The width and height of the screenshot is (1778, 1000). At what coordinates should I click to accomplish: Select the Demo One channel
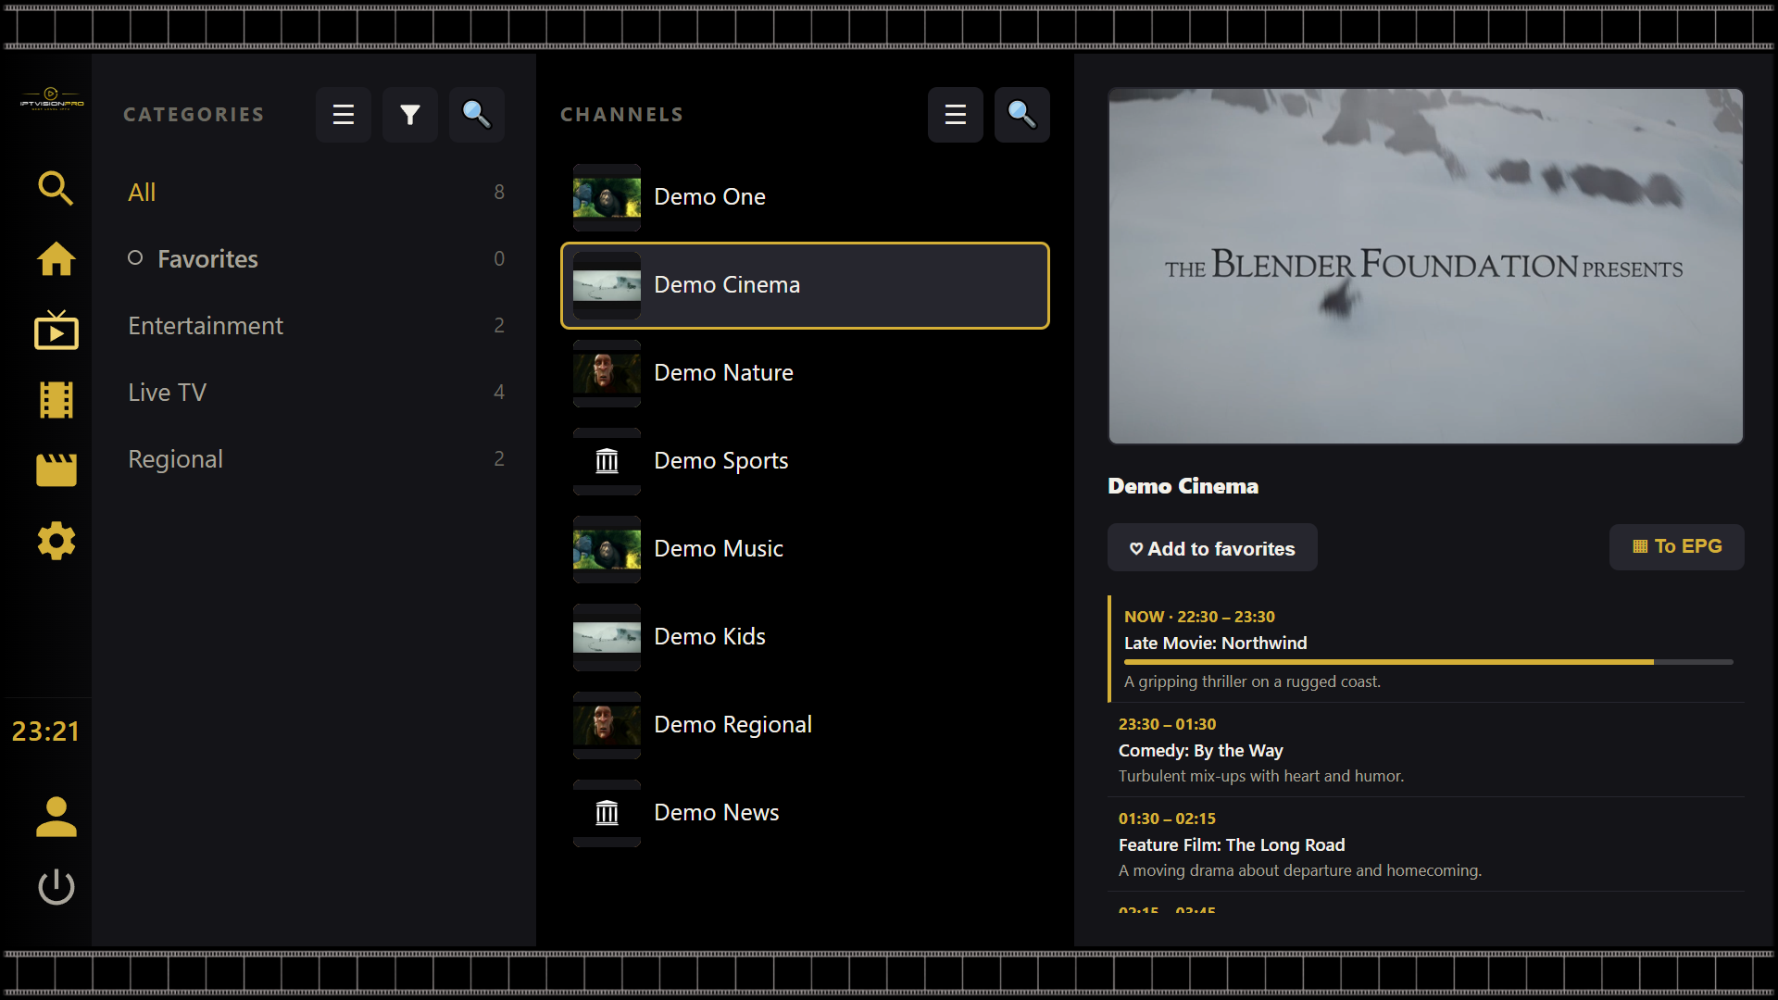click(x=805, y=197)
